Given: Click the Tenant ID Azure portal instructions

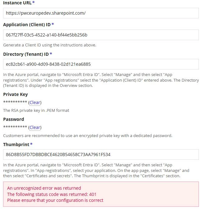Looking at the screenshot, I should (x=101, y=80).
